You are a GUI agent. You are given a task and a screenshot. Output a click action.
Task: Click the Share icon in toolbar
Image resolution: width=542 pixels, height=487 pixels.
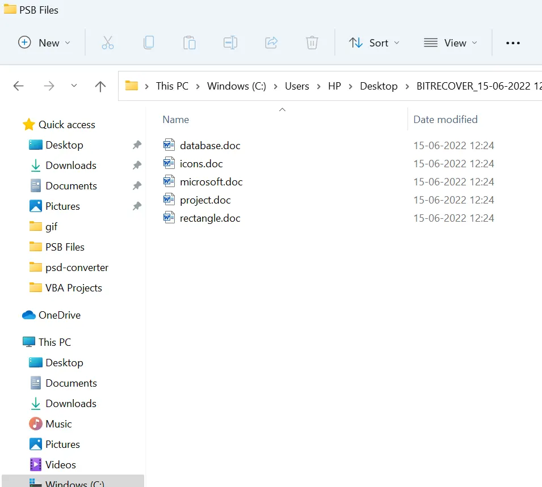tap(271, 43)
